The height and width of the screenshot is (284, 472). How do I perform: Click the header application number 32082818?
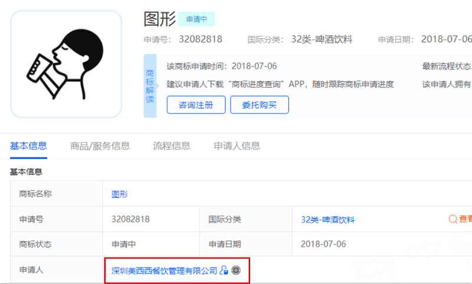[201, 39]
